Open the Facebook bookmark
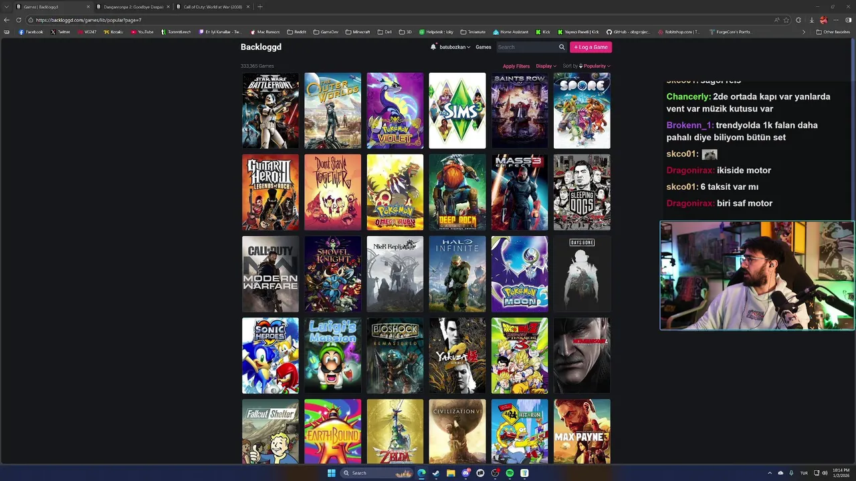This screenshot has height=481, width=856. (31, 32)
